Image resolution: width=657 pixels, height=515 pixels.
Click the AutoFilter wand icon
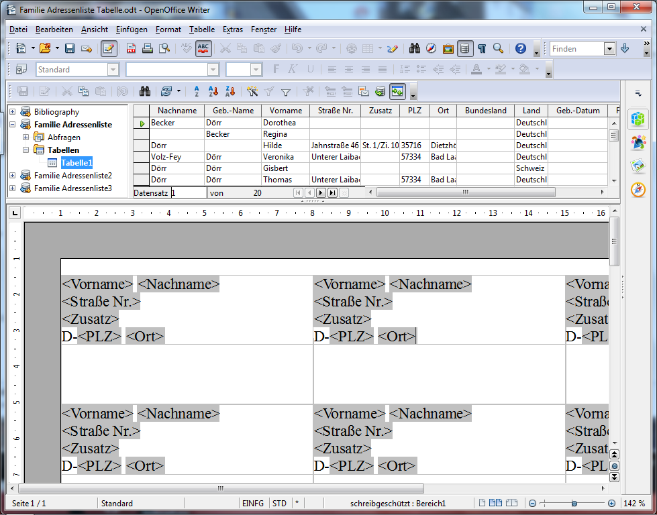pos(252,91)
